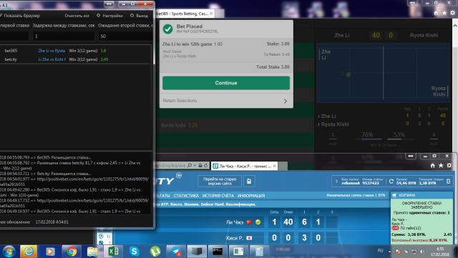The width and height of the screenshot is (458, 258).
Task: Select the betcity row odds value 2.45
Action: pos(104,59)
